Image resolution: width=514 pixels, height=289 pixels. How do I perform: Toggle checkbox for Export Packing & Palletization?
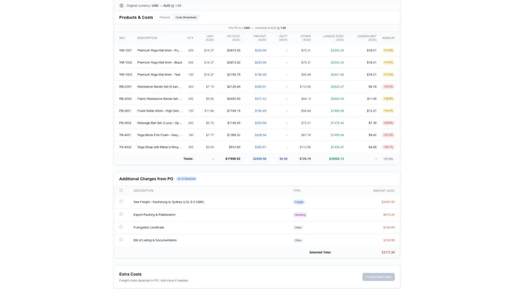coord(121,215)
